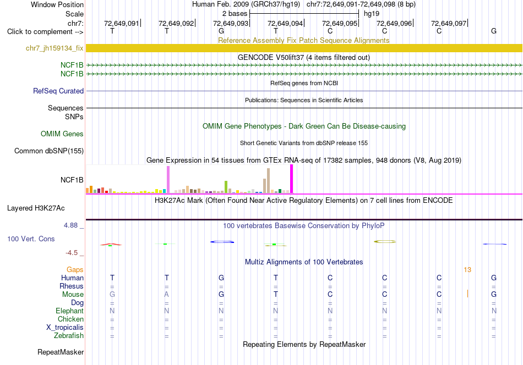Click the chr7_jh159134_fix track label
Screen dimensions: 523x365
(x=55, y=48)
